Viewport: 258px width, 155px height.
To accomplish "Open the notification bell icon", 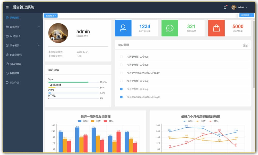I will pos(225,7).
